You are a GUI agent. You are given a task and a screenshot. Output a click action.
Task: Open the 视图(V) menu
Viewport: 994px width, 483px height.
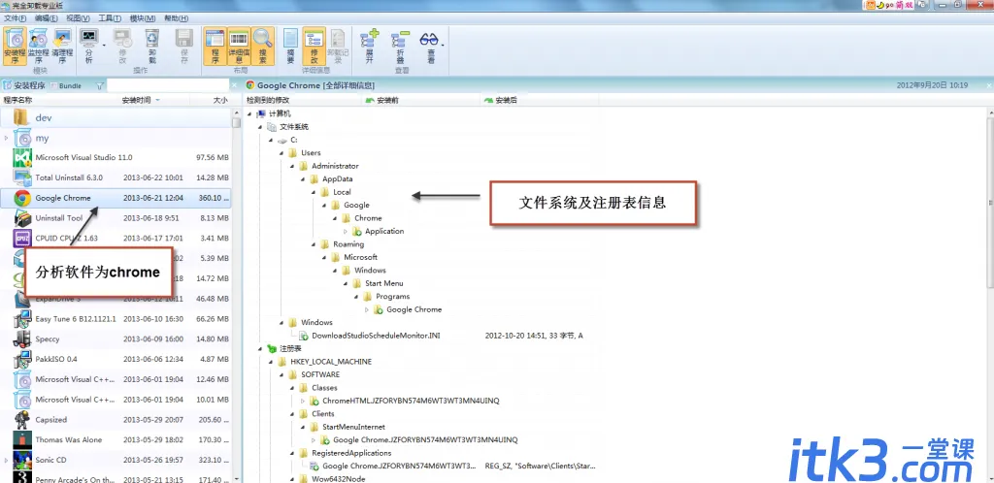(78, 18)
